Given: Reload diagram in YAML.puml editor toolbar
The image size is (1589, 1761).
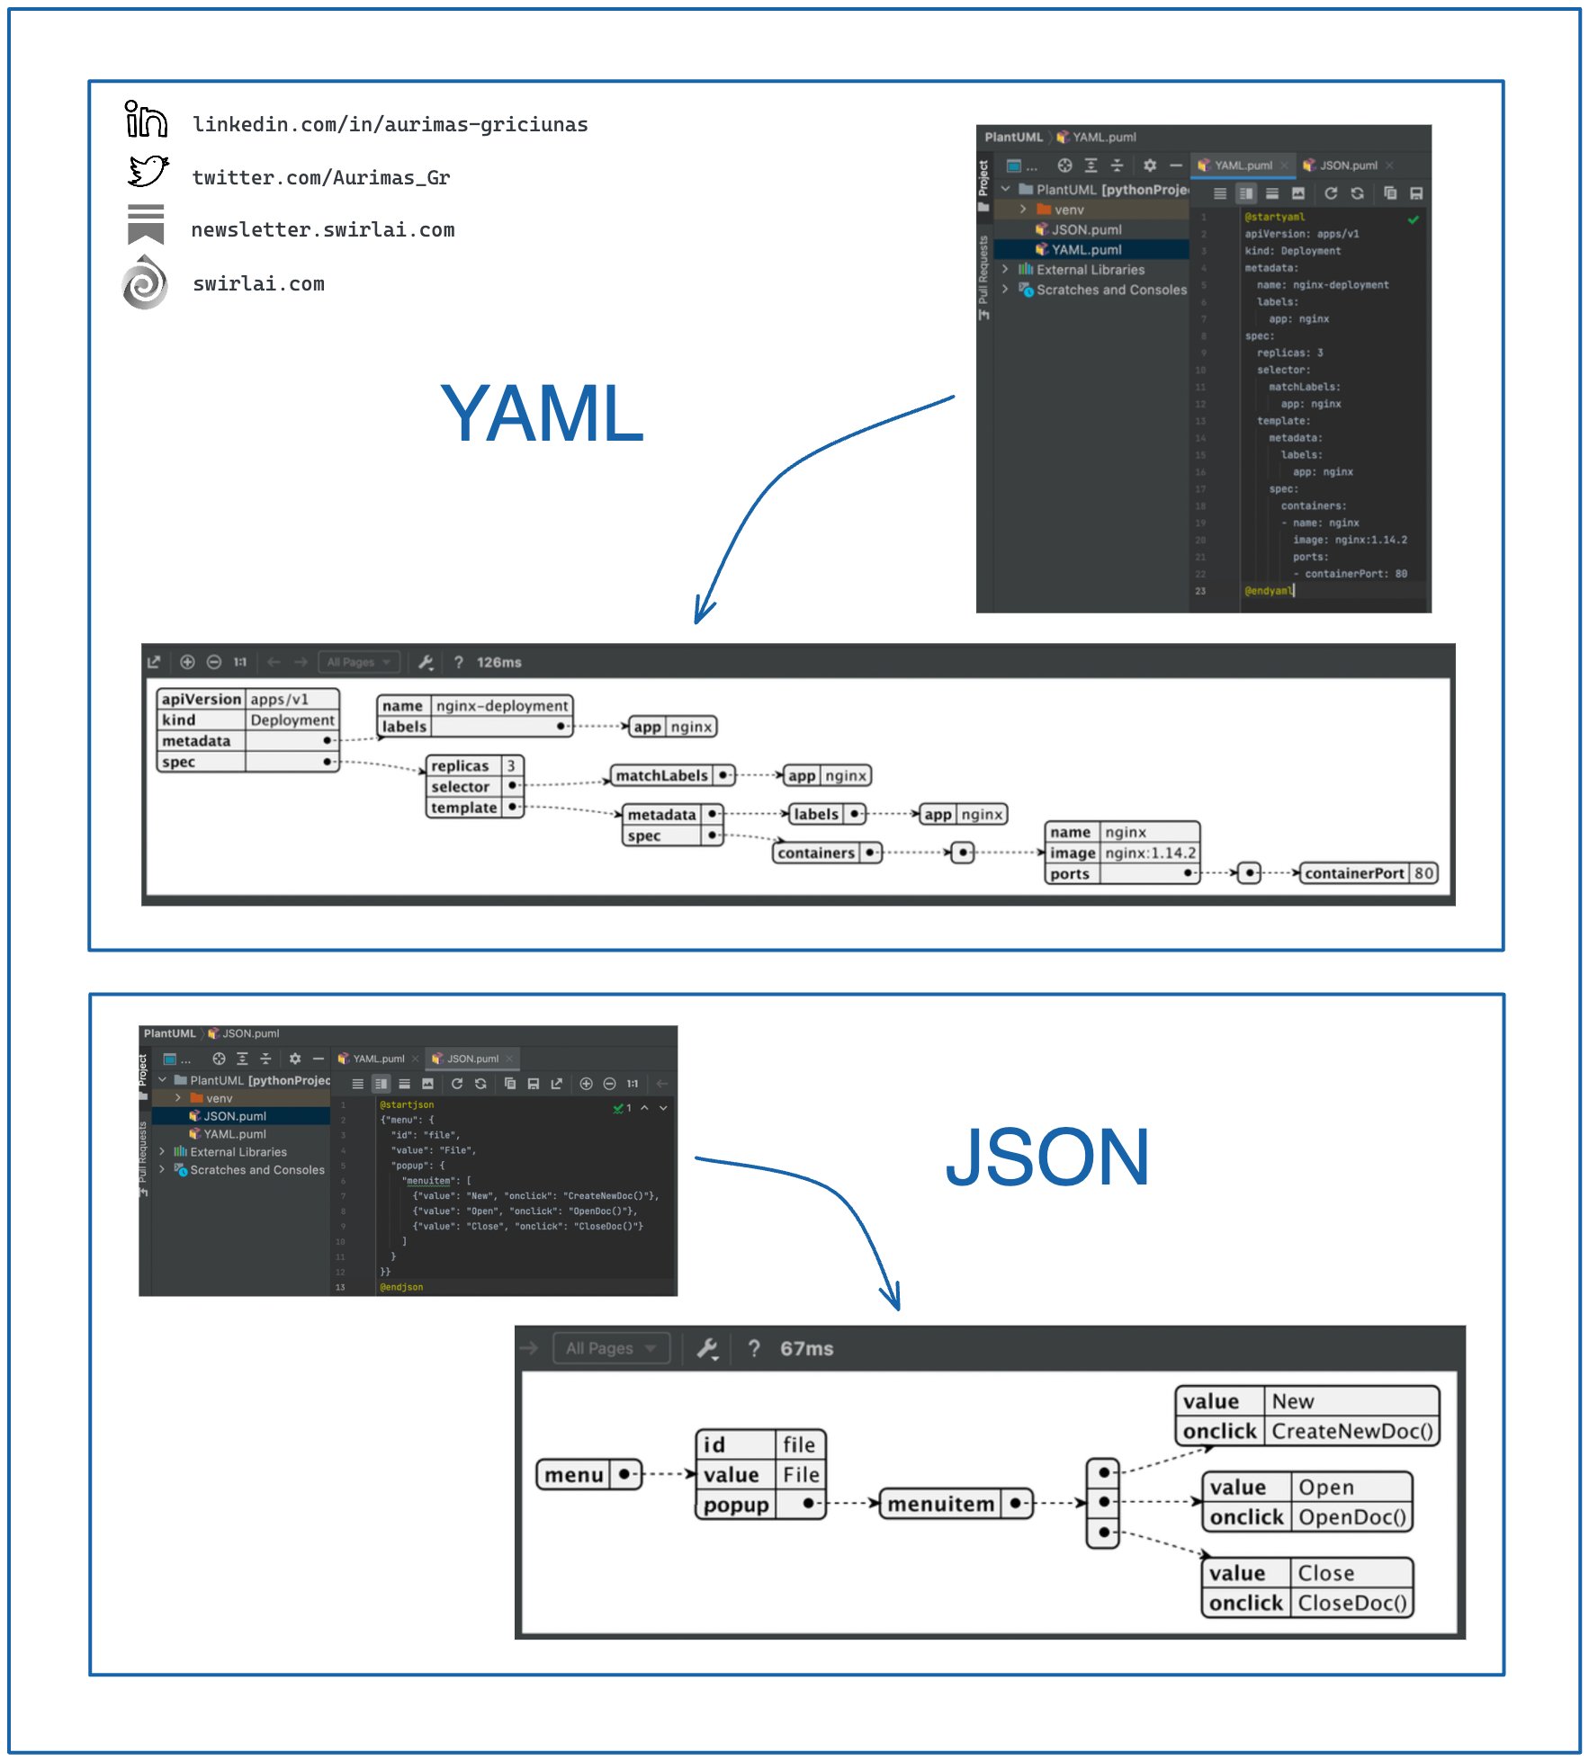Looking at the screenshot, I should (1331, 193).
